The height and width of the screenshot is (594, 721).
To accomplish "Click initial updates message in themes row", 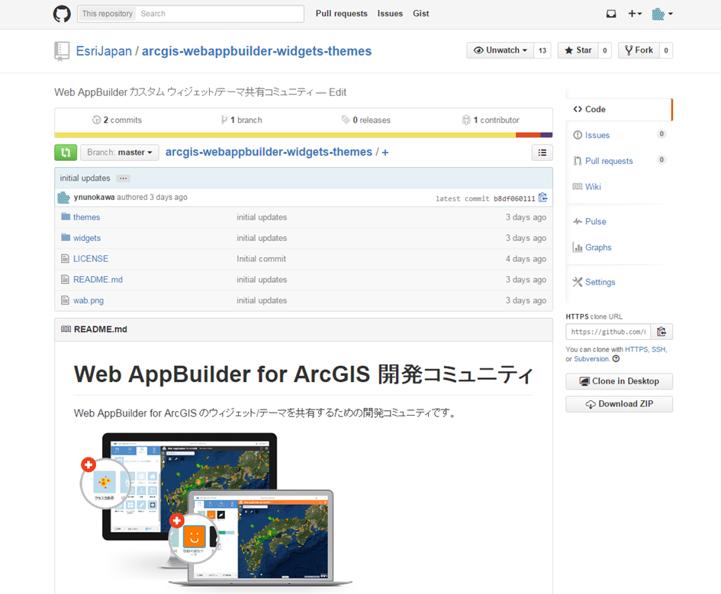I will pos(262,217).
